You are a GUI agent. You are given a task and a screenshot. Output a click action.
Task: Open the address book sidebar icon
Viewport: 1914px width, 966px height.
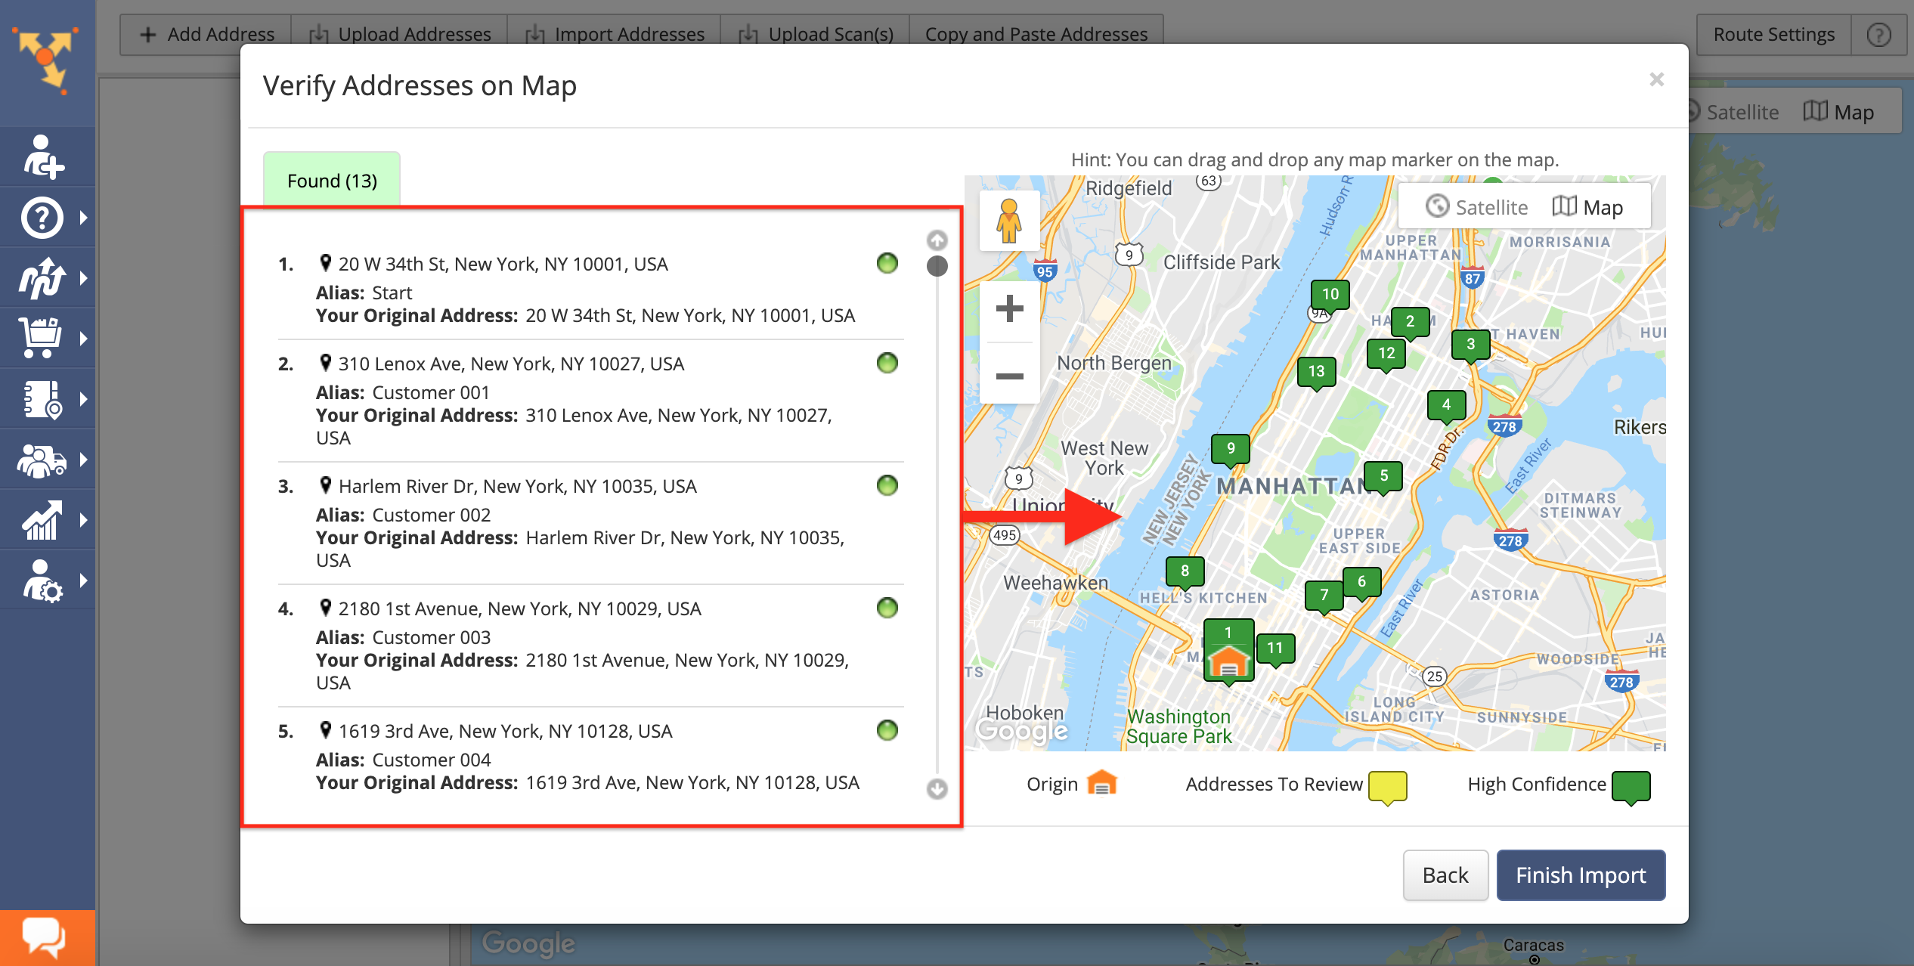pos(42,399)
